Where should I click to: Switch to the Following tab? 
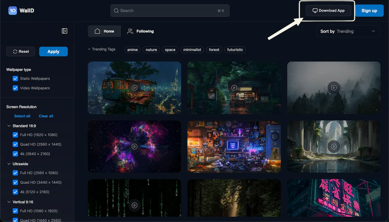[x=141, y=31]
